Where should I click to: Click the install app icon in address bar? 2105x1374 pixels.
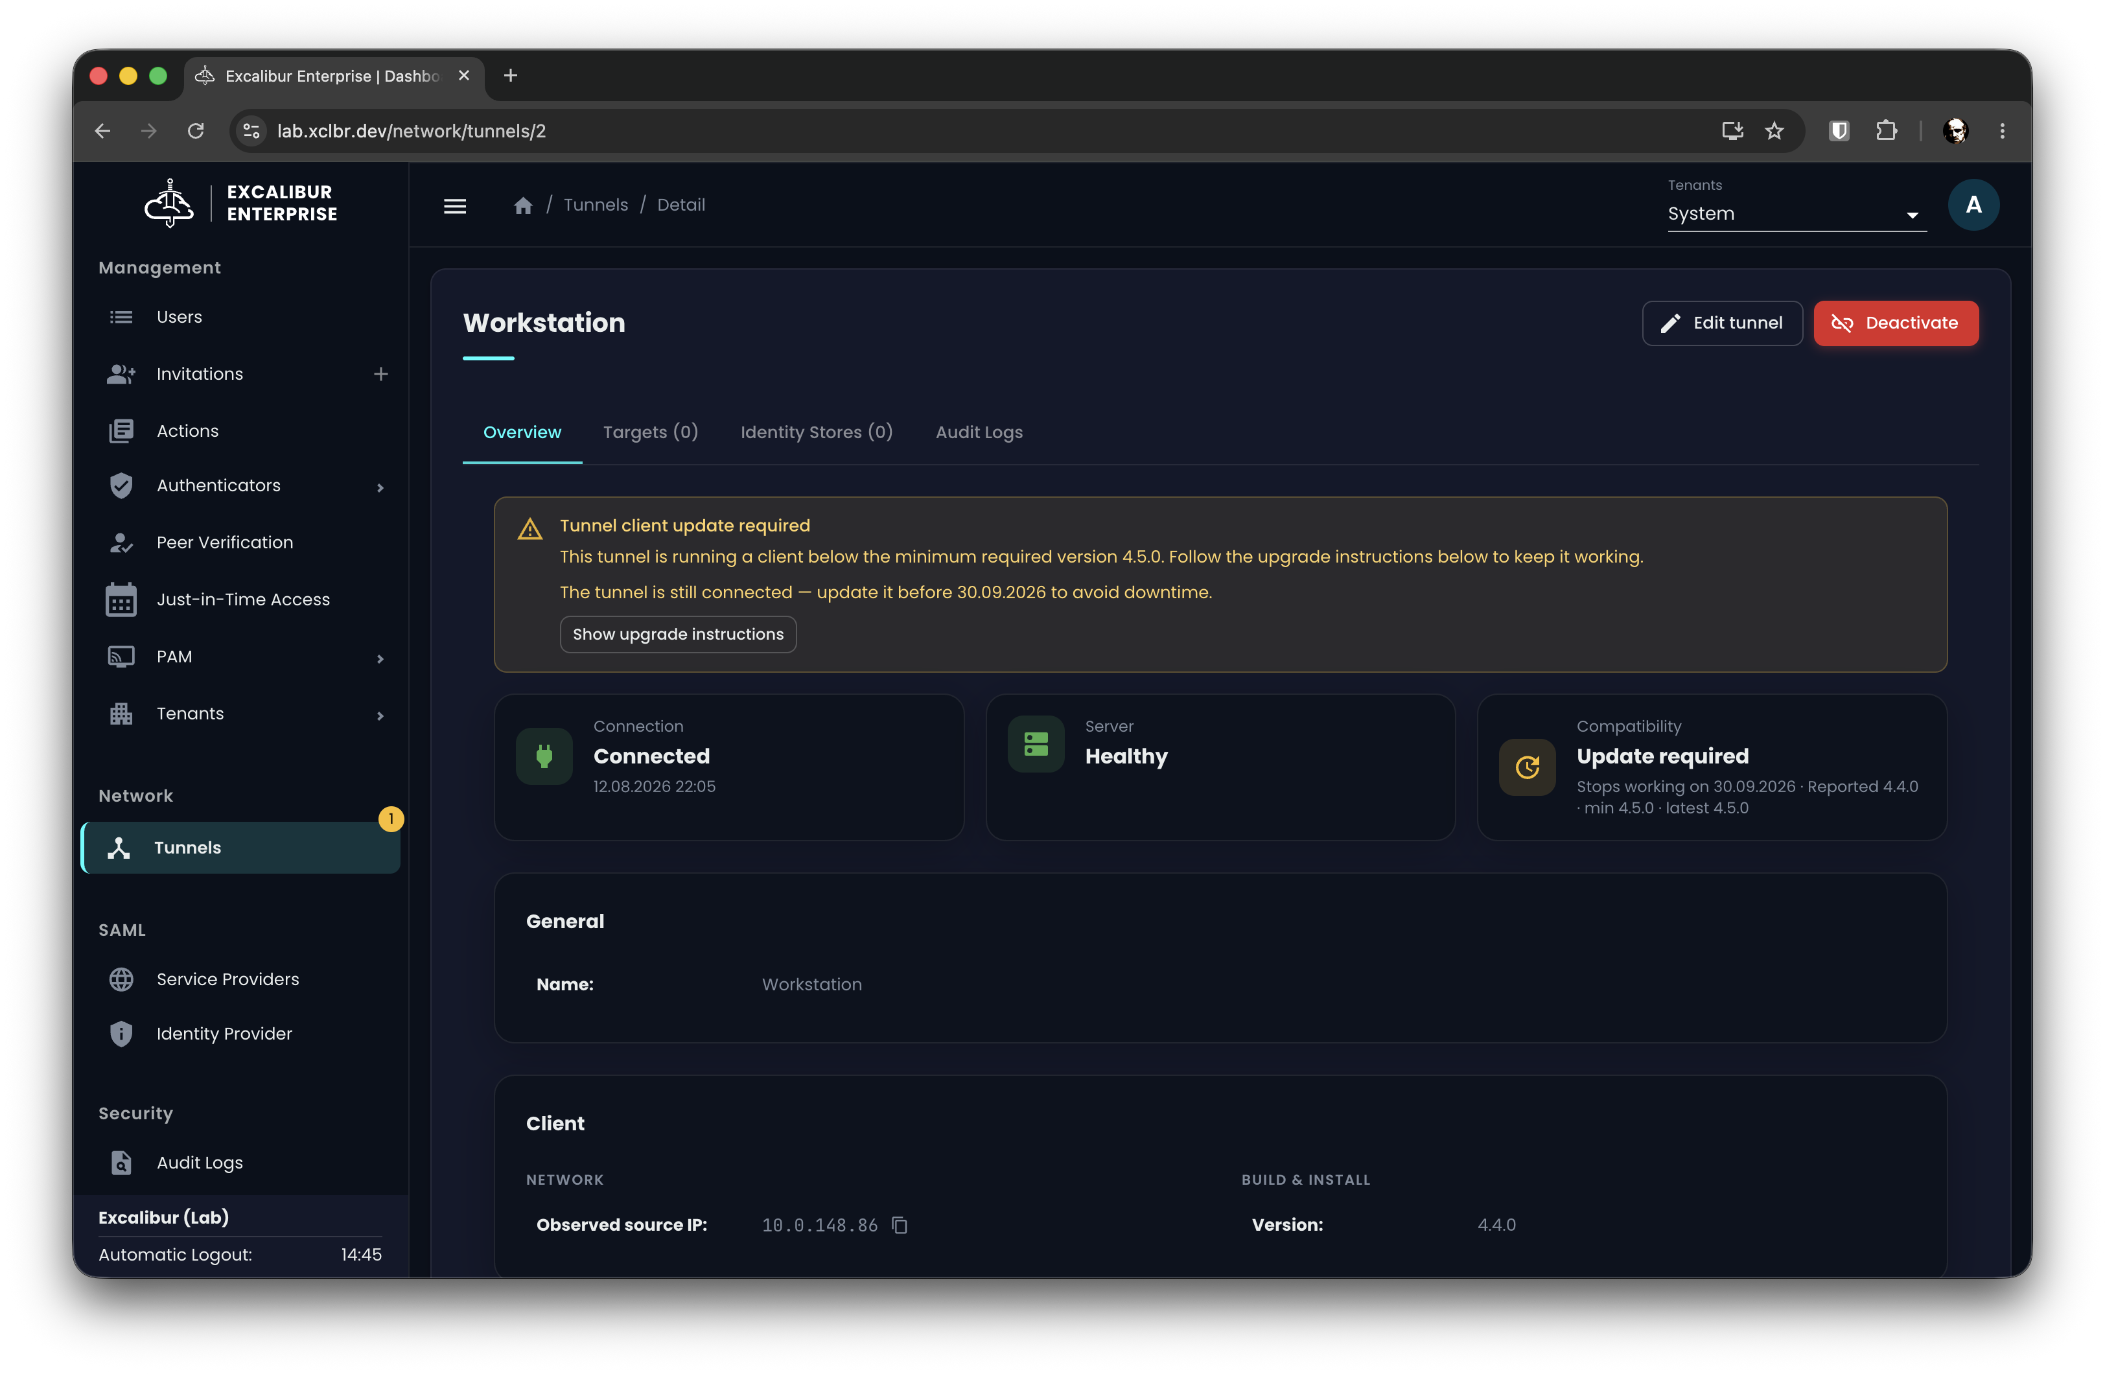pyautogui.click(x=1732, y=131)
